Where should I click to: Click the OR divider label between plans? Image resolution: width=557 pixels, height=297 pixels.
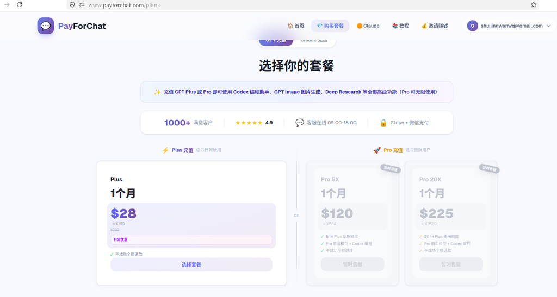(x=296, y=216)
